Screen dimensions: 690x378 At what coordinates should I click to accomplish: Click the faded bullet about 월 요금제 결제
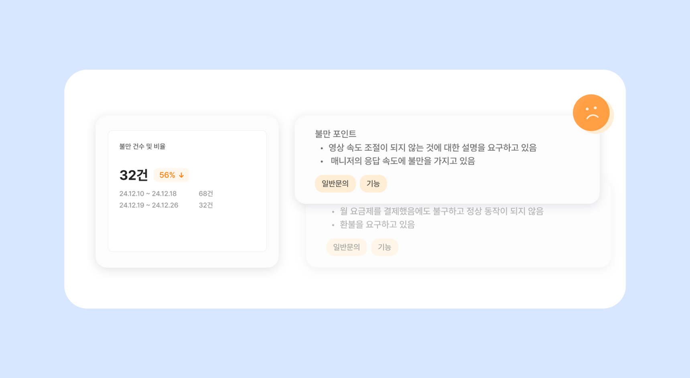click(x=441, y=211)
